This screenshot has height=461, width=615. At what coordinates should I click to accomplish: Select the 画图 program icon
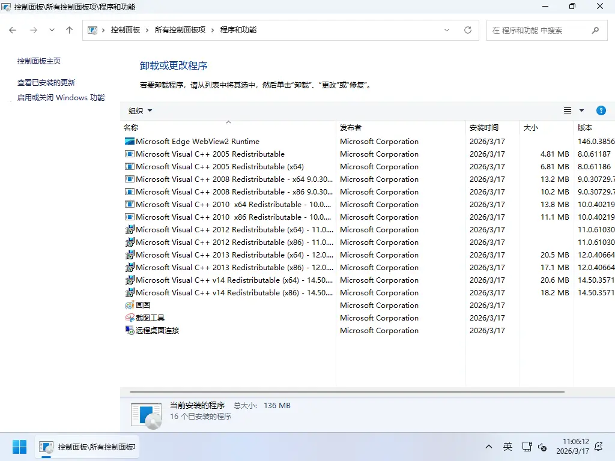130,305
